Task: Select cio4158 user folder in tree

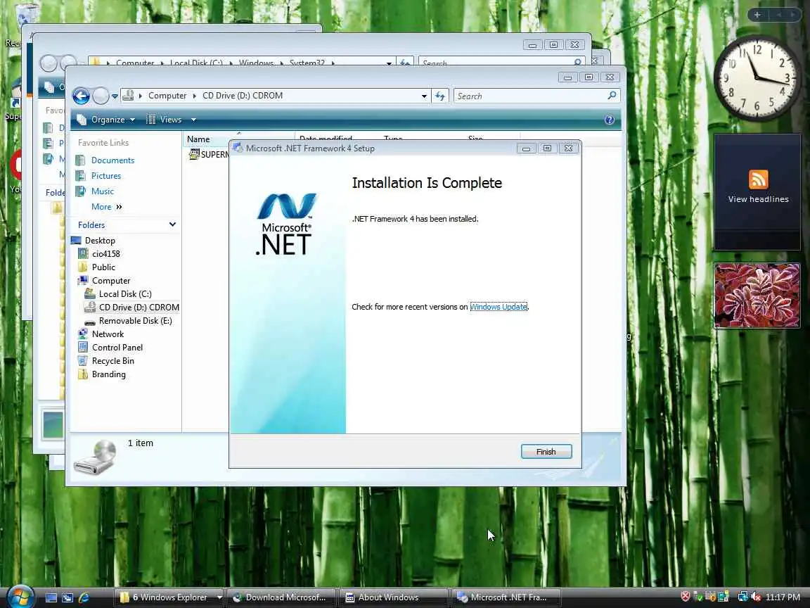Action: [106, 254]
